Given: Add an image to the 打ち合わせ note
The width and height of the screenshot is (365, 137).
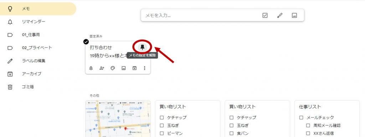Looking at the screenshot, I should coord(124,68).
